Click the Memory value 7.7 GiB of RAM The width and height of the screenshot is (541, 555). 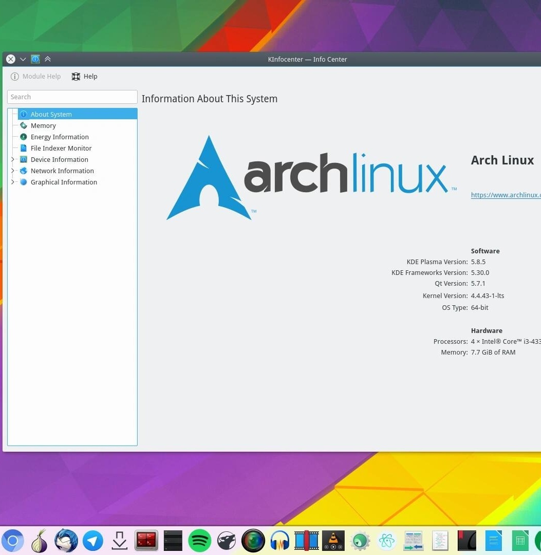[x=493, y=352]
